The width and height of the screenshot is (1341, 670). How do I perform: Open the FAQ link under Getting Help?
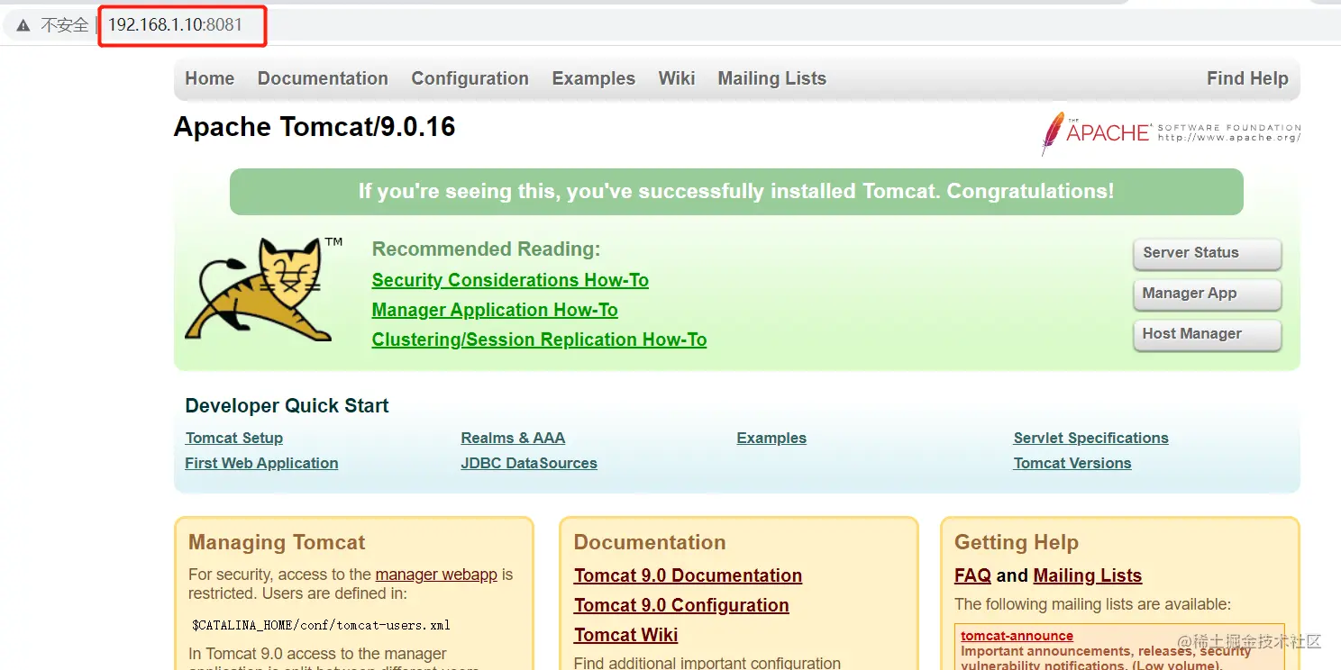coord(972,575)
